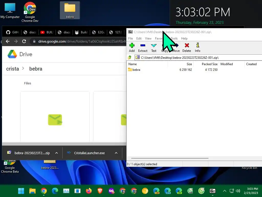Click the Add button in 7-Zip toolbar

[x=132, y=47]
